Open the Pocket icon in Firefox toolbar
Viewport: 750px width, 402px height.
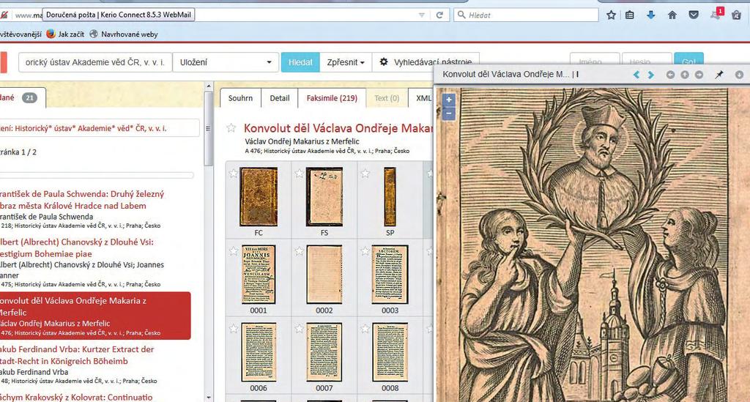pyautogui.click(x=694, y=15)
